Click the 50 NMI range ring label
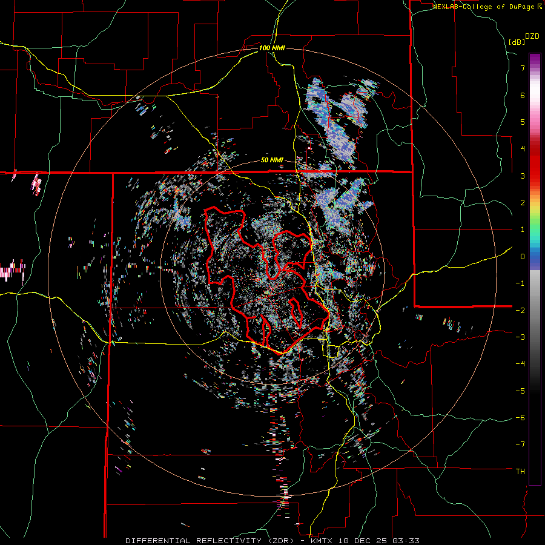545x545 pixels. pyautogui.click(x=272, y=160)
